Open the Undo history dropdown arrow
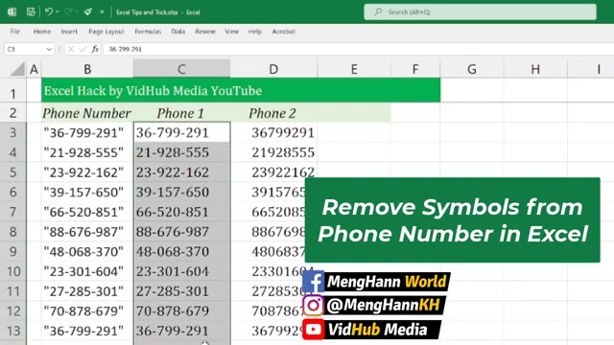 pos(58,12)
